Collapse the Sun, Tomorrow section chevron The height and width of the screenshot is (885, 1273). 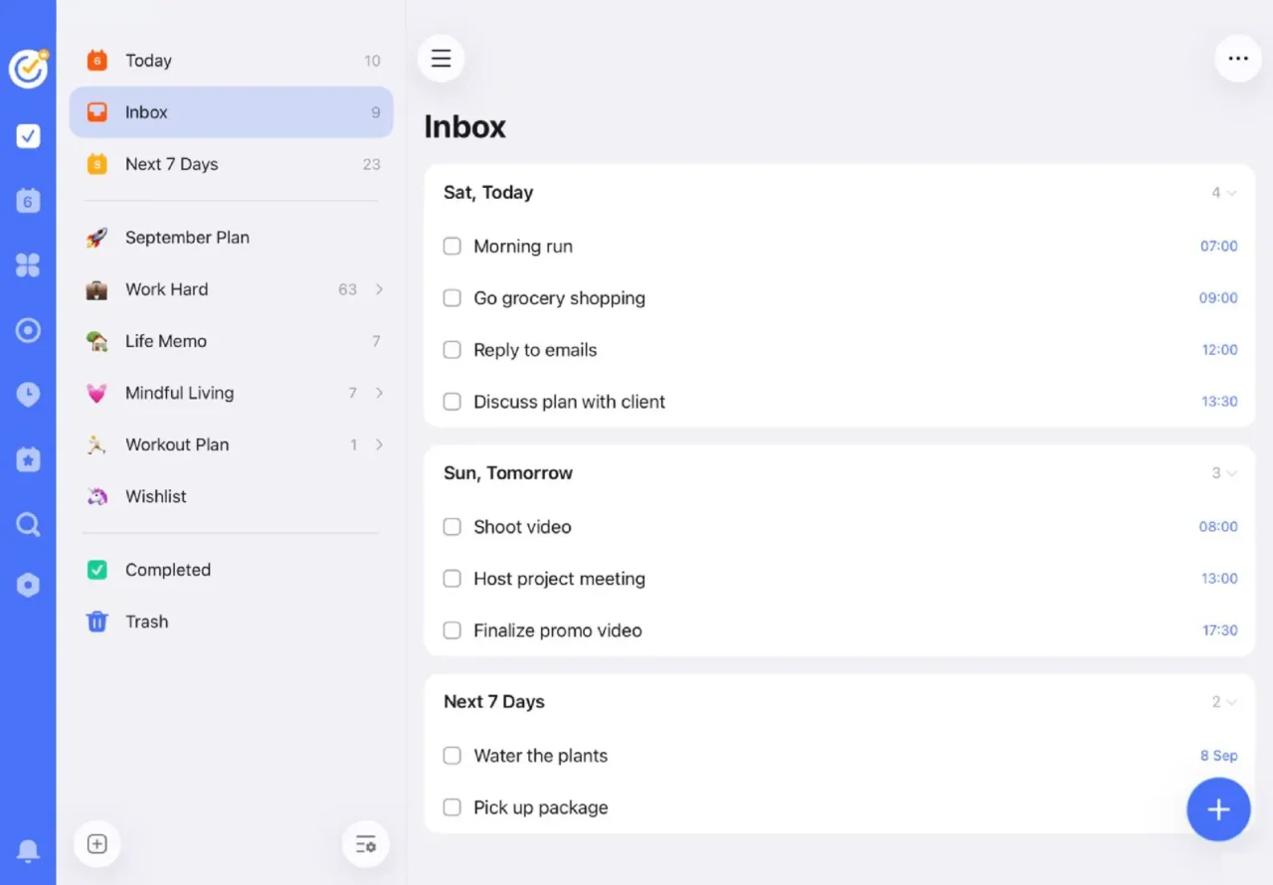(x=1232, y=473)
